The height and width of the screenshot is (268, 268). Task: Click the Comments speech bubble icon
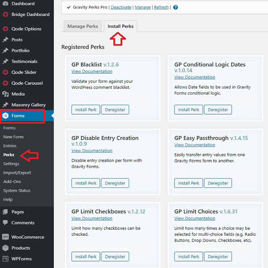[x=5, y=223]
